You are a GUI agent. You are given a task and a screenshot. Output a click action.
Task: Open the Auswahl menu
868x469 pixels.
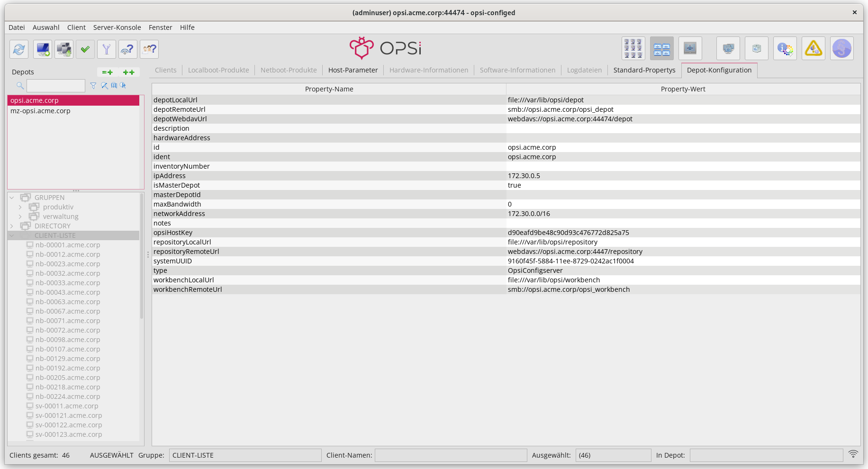46,27
